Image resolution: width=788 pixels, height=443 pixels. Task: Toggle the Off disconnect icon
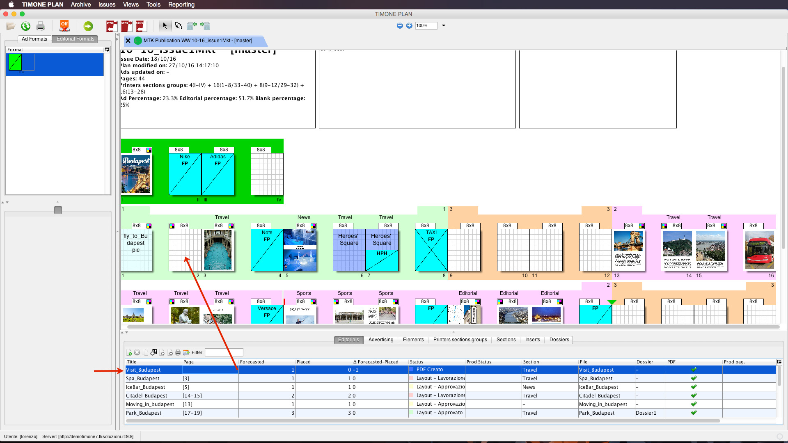64,26
